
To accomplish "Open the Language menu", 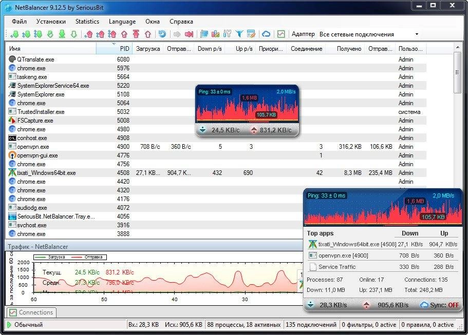I will (122, 22).
